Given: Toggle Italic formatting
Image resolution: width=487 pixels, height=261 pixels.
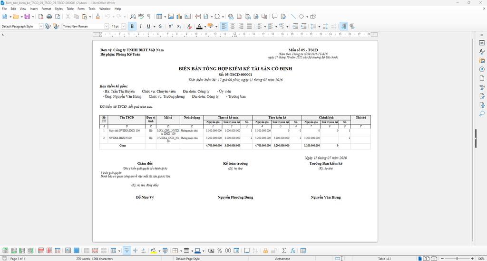Looking at the screenshot, I should coord(140,27).
